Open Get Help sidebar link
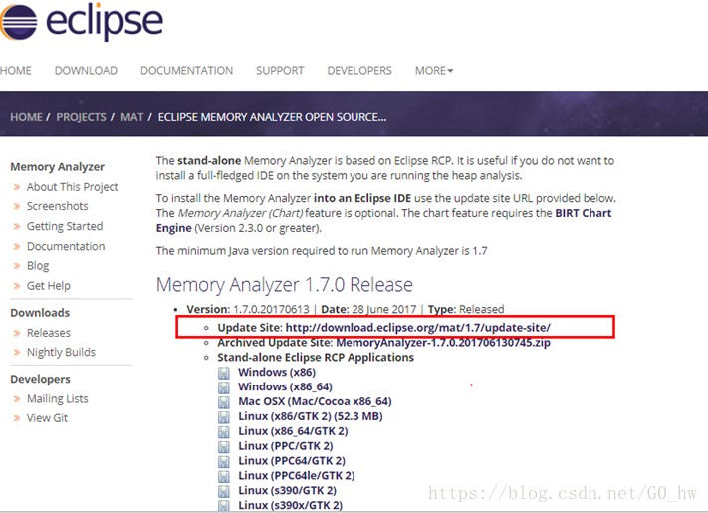Image resolution: width=708 pixels, height=513 pixels. pyautogui.click(x=49, y=286)
